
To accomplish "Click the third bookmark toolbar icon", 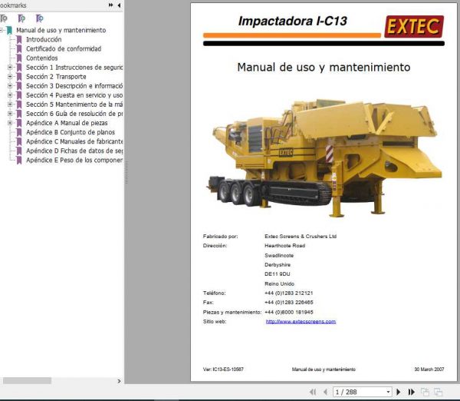I will [40, 18].
